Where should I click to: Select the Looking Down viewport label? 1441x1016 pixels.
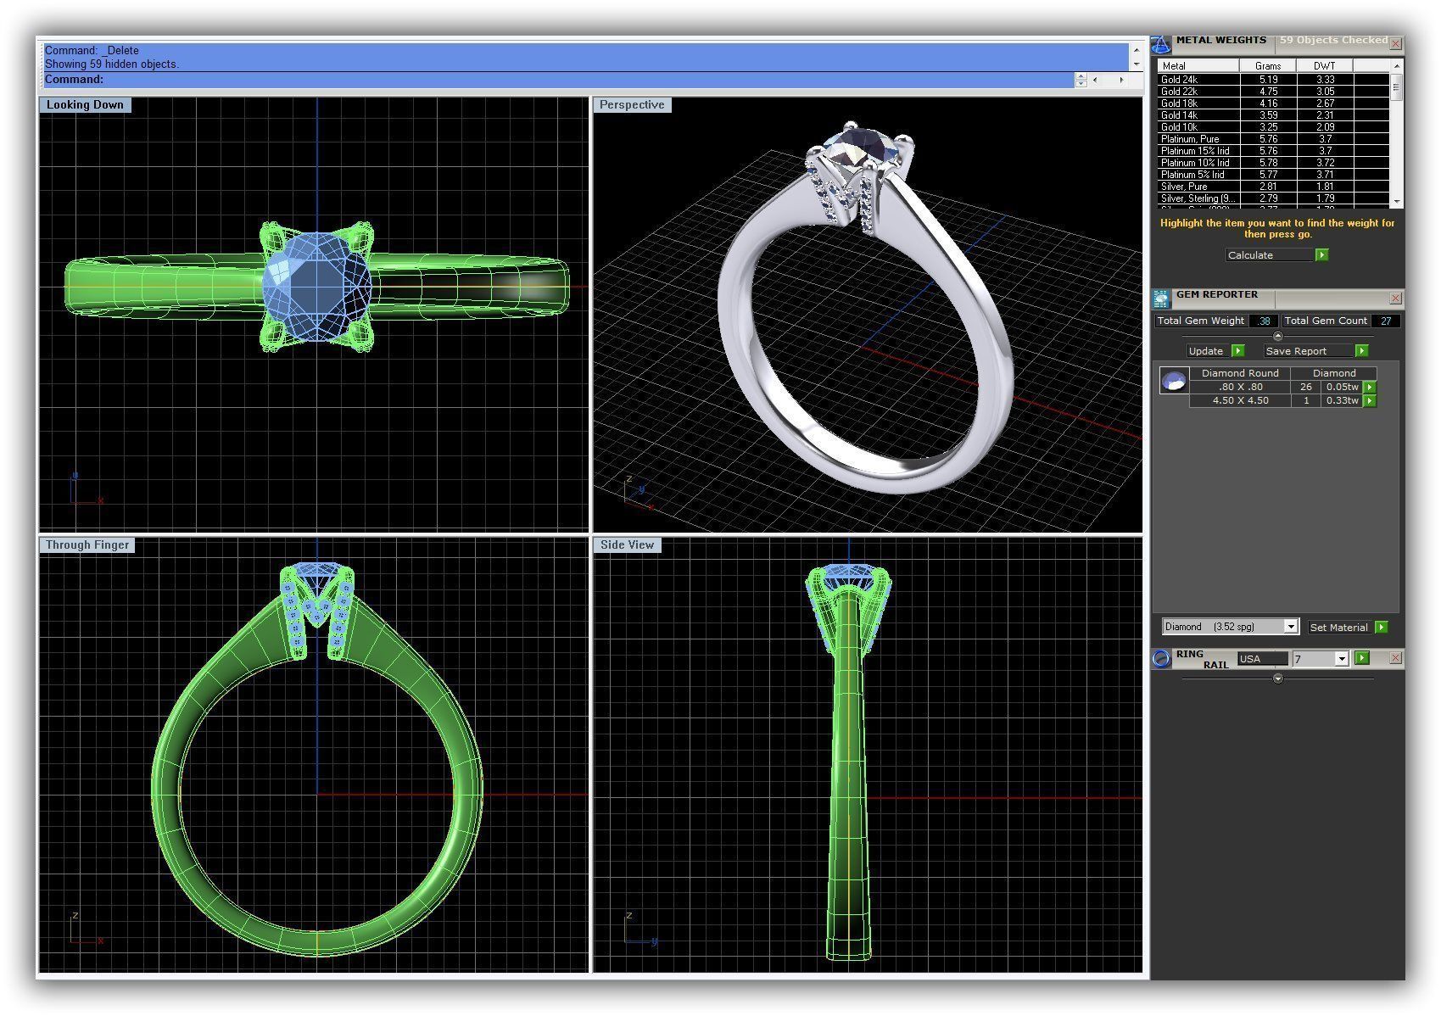(85, 105)
